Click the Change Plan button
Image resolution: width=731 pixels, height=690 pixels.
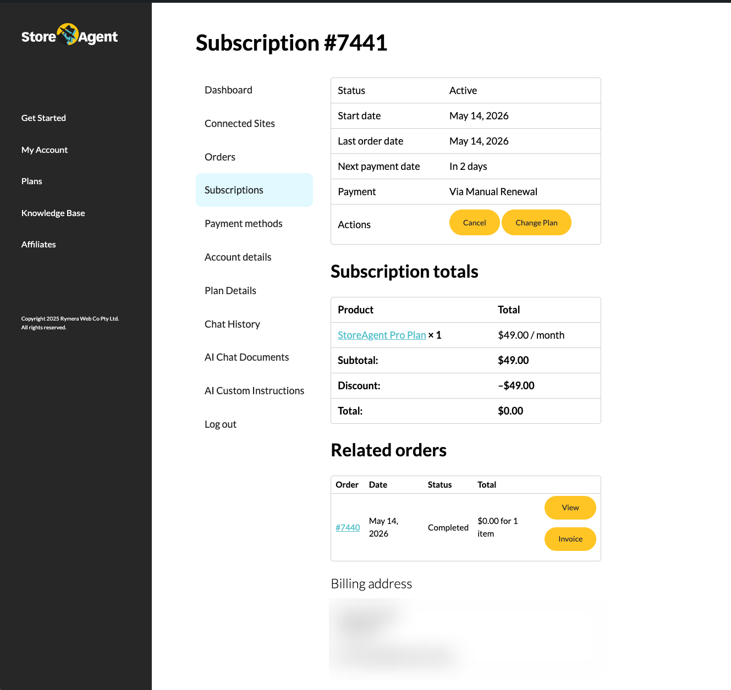coord(536,223)
